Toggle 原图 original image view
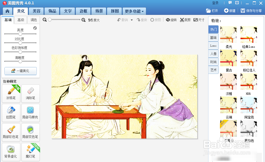The width and height of the screenshot is (265, 162). 156,20
